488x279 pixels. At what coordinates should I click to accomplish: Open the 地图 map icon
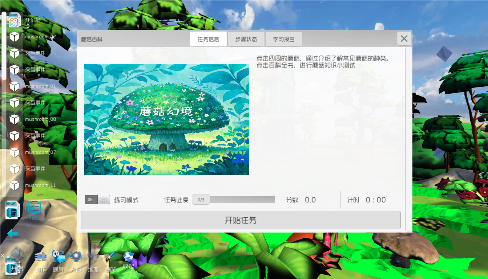[93, 261]
